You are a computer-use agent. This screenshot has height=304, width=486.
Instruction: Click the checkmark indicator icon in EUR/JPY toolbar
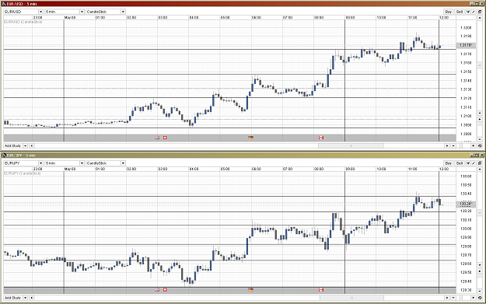coord(468,163)
